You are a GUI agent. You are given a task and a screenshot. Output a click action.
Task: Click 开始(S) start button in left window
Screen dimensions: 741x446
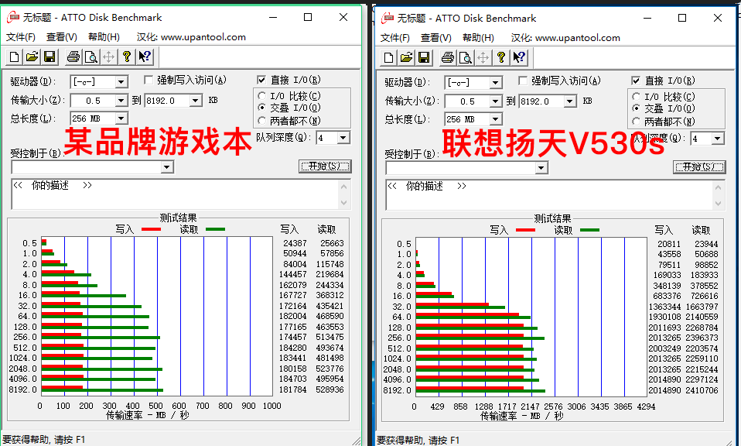(325, 166)
